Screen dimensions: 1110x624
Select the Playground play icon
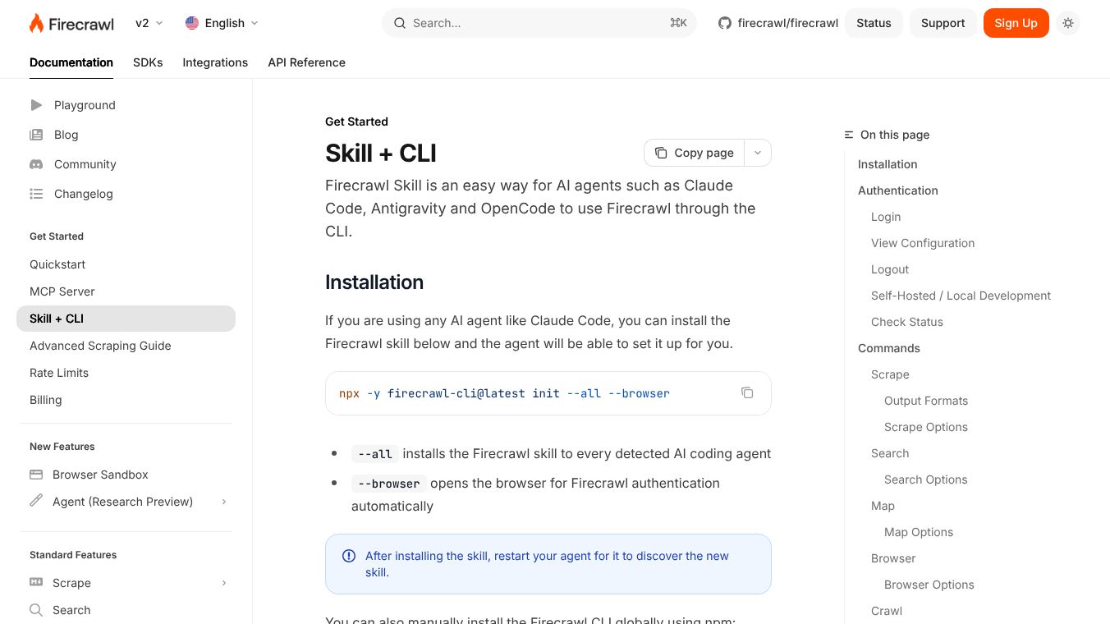[x=36, y=105]
